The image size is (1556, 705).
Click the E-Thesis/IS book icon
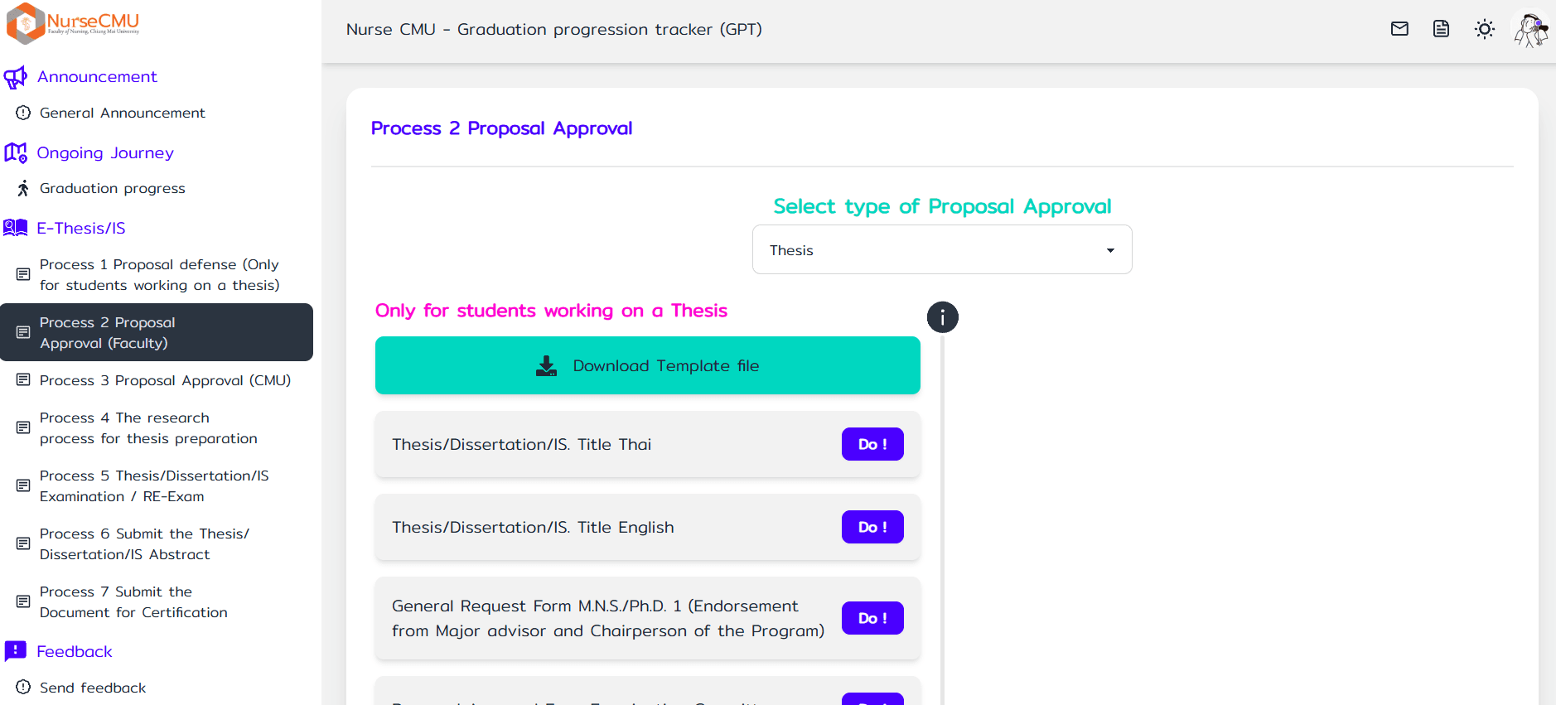[x=16, y=228]
